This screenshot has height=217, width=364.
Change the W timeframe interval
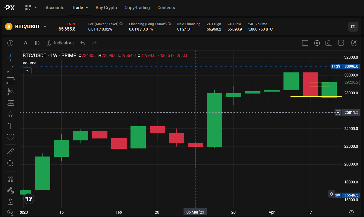click(25, 43)
